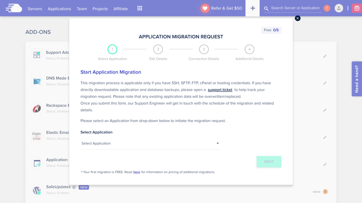Select step 2 Site Details
This screenshot has width=362, height=203.
coord(158,49)
